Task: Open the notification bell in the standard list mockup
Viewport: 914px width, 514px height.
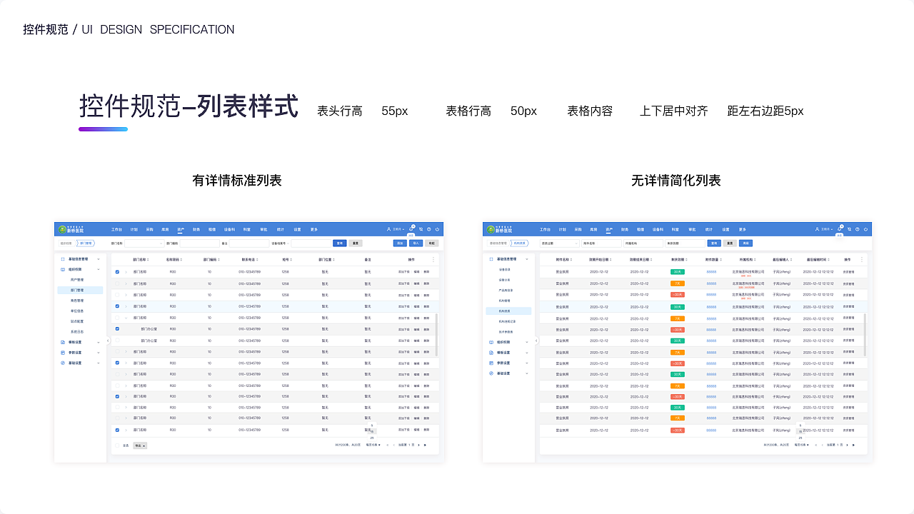Action: click(x=411, y=229)
